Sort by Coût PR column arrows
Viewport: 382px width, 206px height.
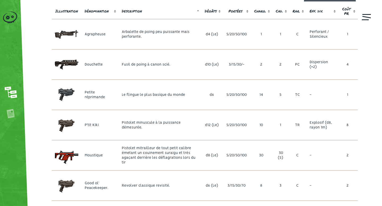click(x=354, y=11)
